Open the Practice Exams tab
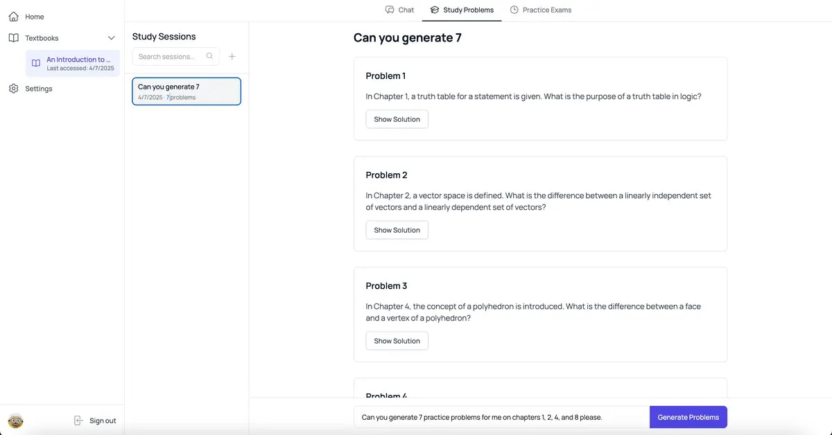Screen dimensions: 832x435 [x=541, y=10]
